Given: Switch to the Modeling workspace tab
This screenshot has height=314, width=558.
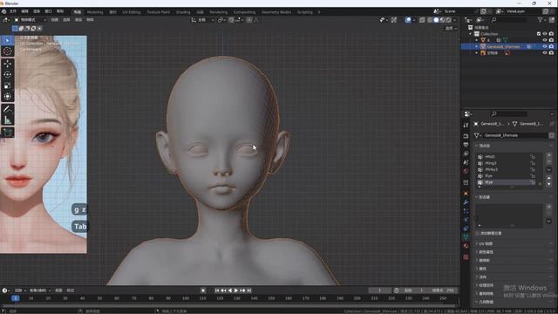Looking at the screenshot, I should 95,12.
